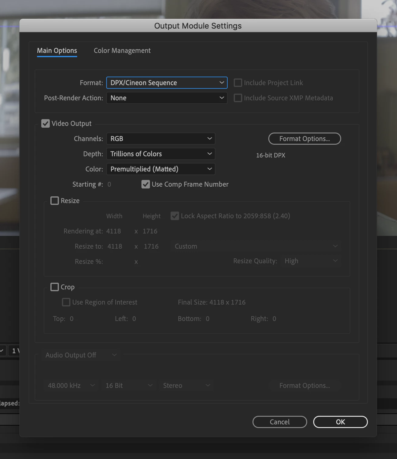Open the Resize Quality dropdown set to High
397x459 pixels.
tap(310, 261)
